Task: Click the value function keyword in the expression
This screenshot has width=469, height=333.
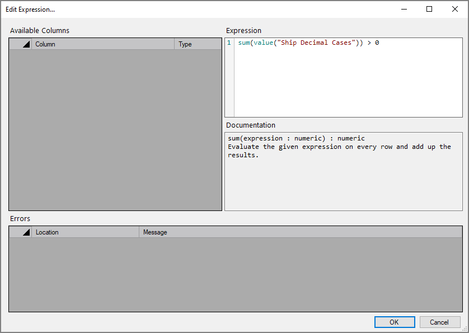Action: pyautogui.click(x=263, y=42)
